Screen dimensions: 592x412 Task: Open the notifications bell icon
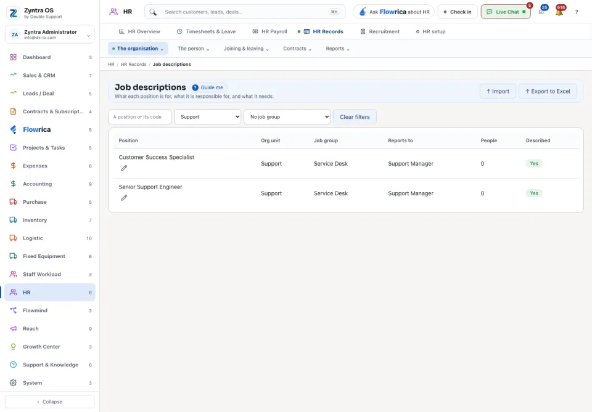[x=559, y=12]
